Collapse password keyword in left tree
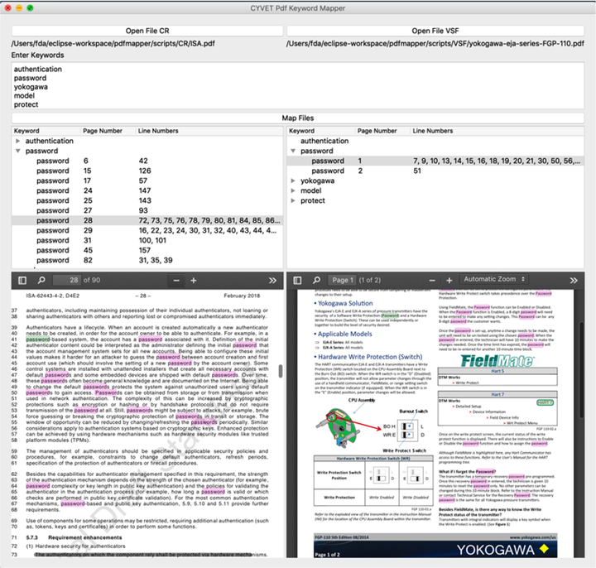Image resolution: width=596 pixels, height=568 pixels. (x=18, y=152)
